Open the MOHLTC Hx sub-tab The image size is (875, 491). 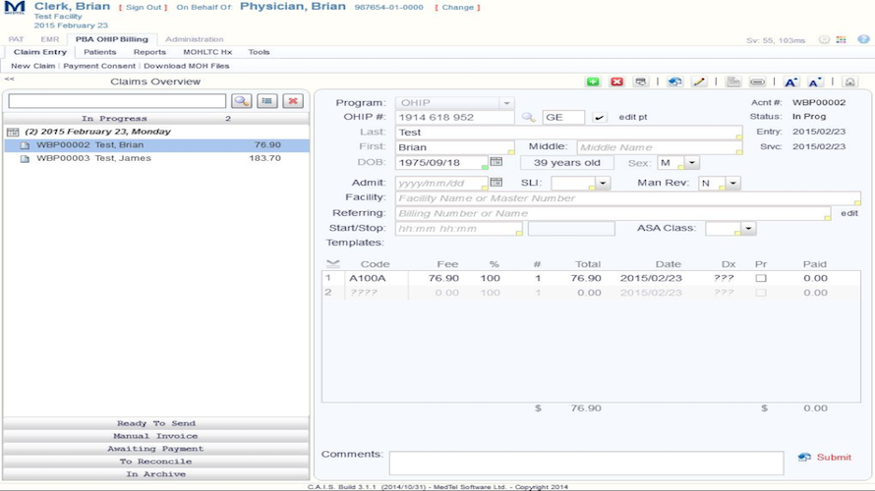(207, 52)
